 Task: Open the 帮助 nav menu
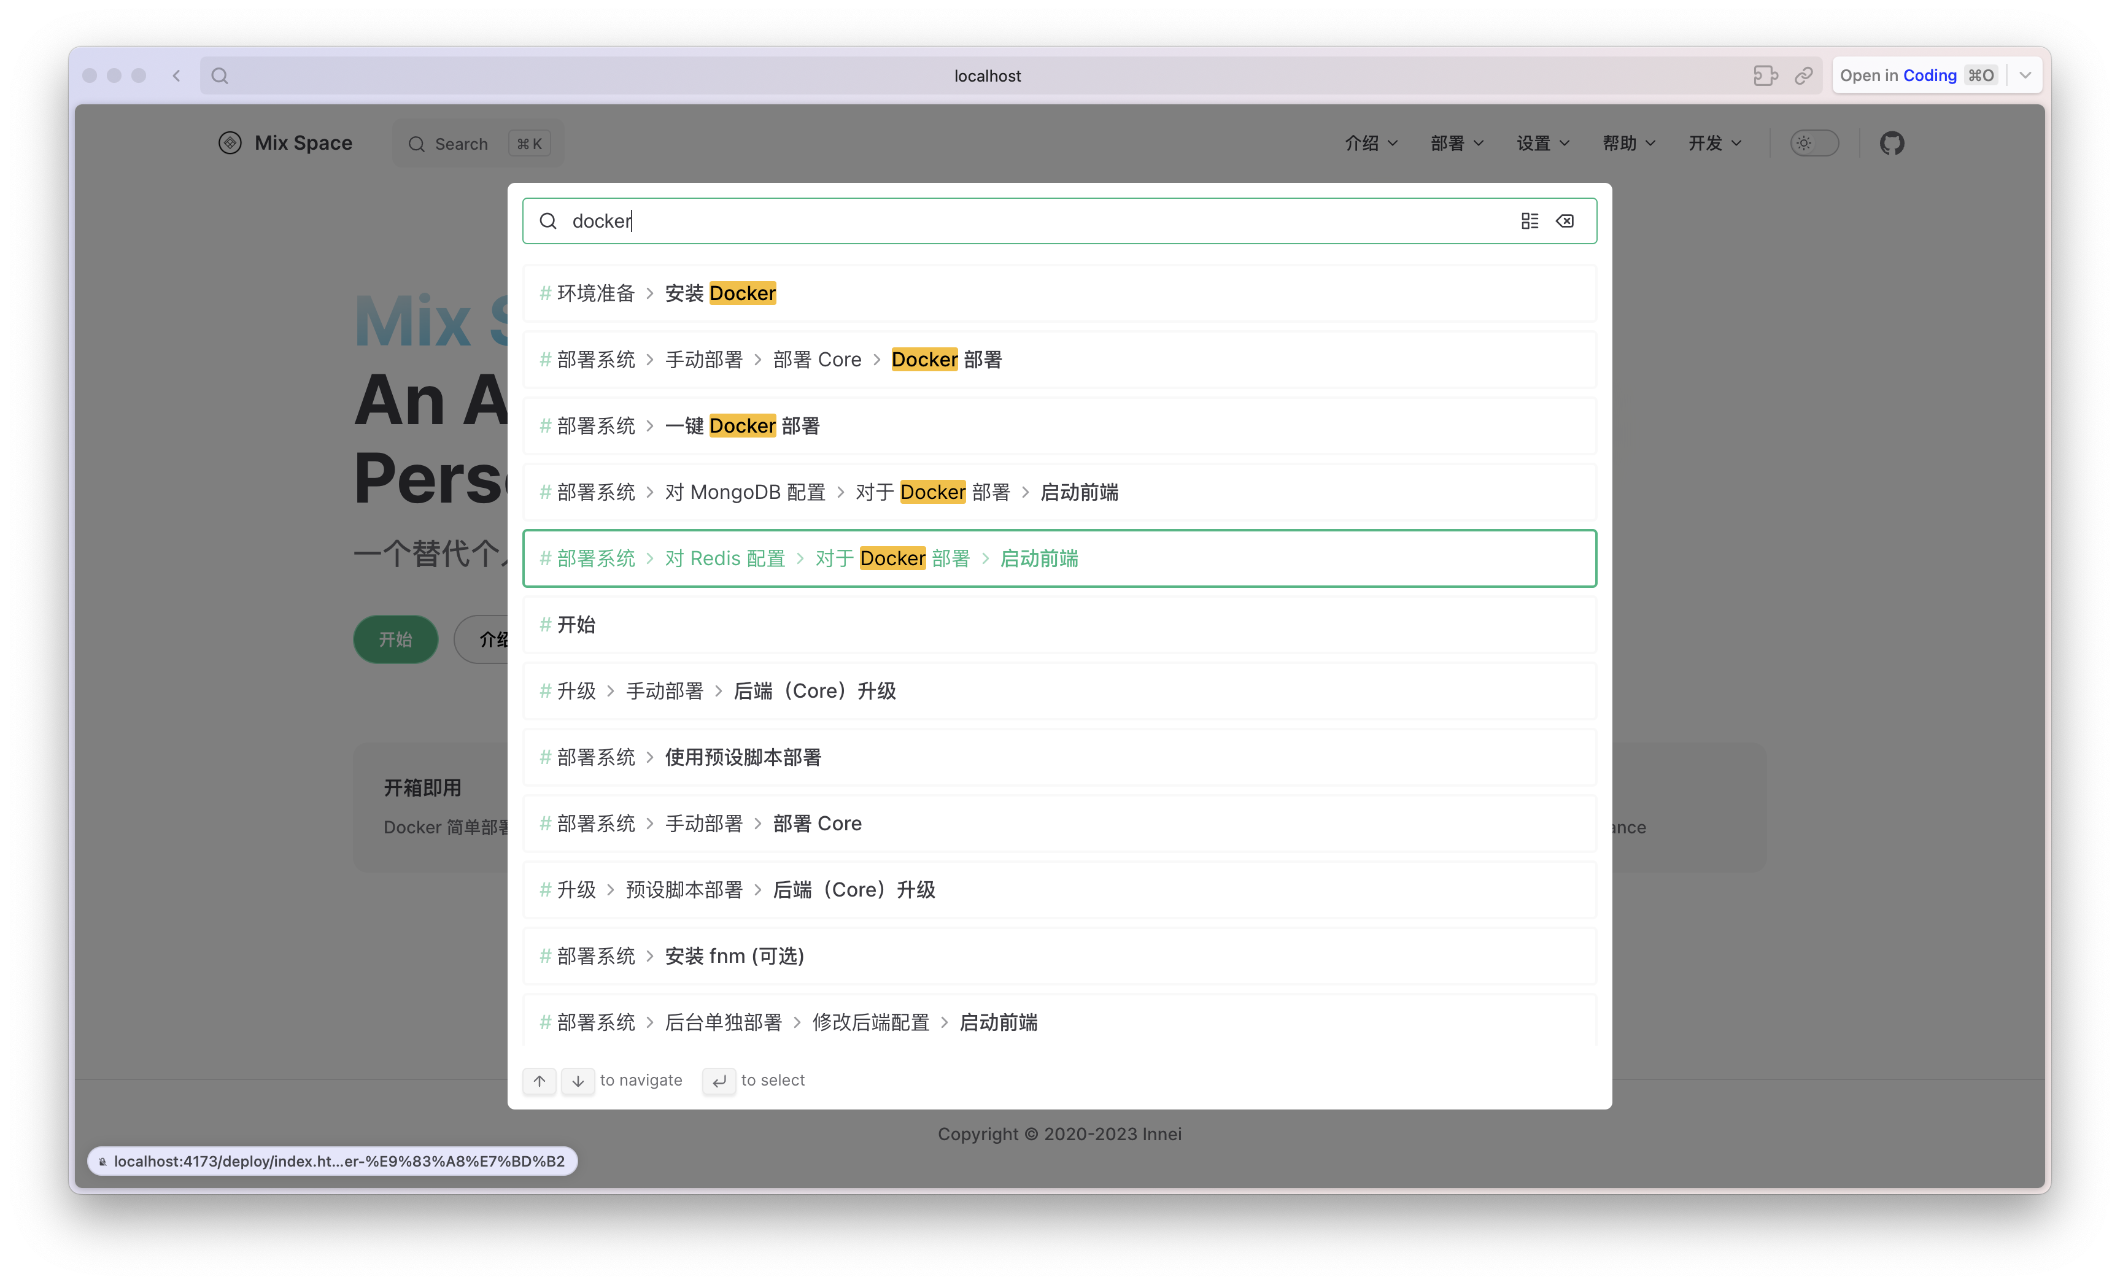click(1629, 143)
